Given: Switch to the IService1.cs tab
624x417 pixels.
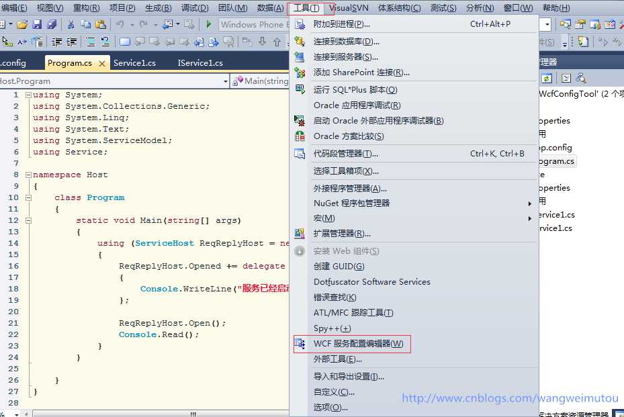Looking at the screenshot, I should pyautogui.click(x=200, y=63).
